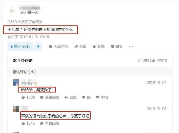The height and width of the screenshot is (133, 179).
Task: Mark answer with 喜欢 heart icon
Action: click(x=117, y=47)
